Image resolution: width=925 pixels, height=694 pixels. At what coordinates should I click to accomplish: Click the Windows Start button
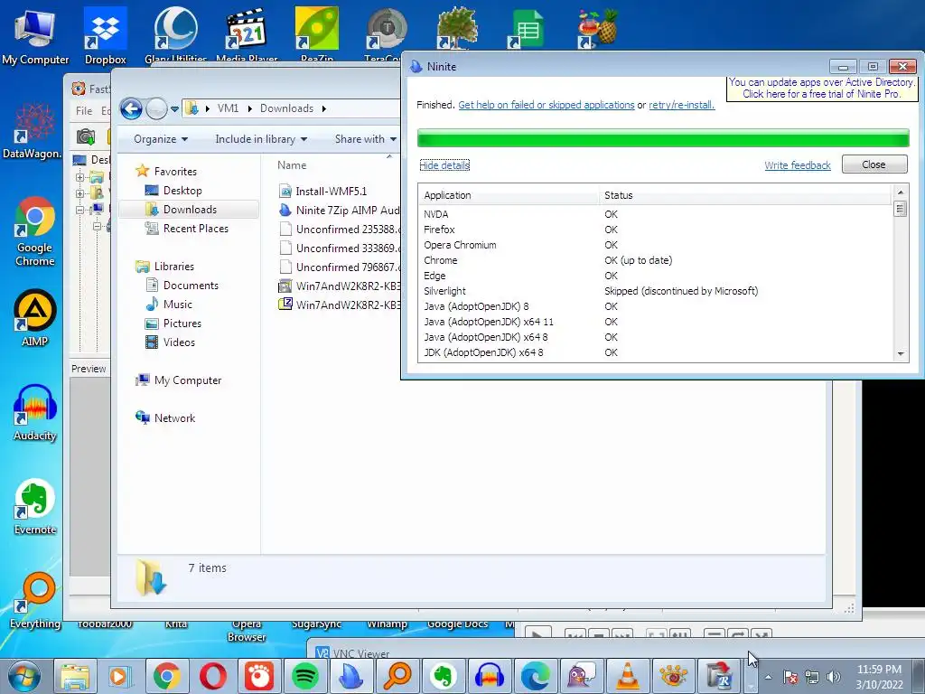tap(24, 676)
